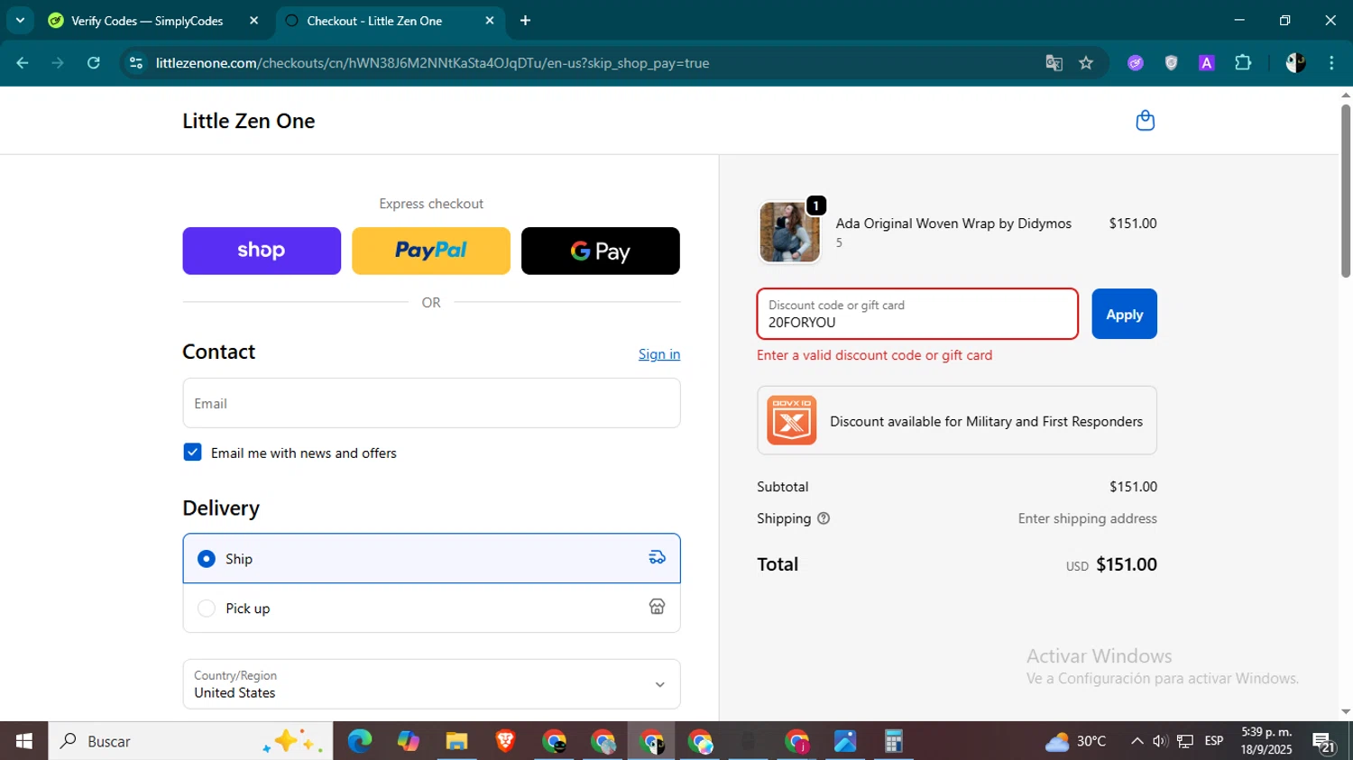Viewport: 1353px width, 760px height.
Task: Click the browser address bar URL
Action: click(432, 63)
